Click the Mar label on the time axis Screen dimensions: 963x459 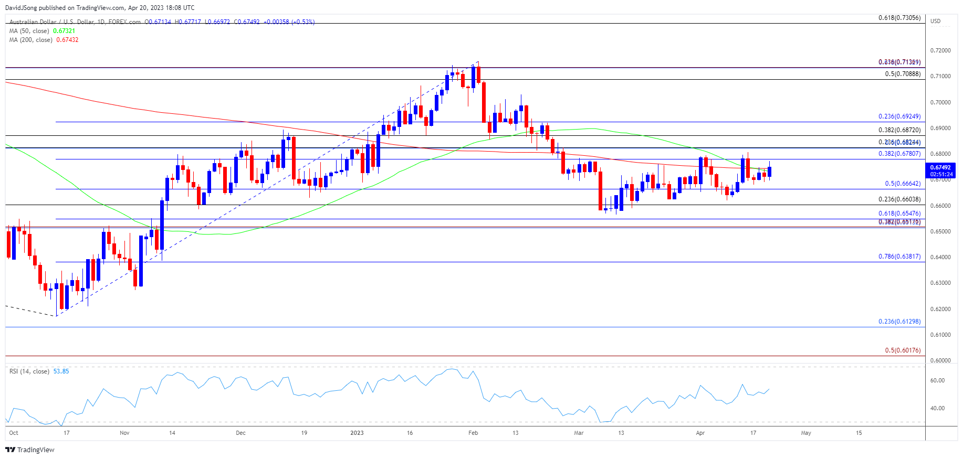click(x=579, y=433)
